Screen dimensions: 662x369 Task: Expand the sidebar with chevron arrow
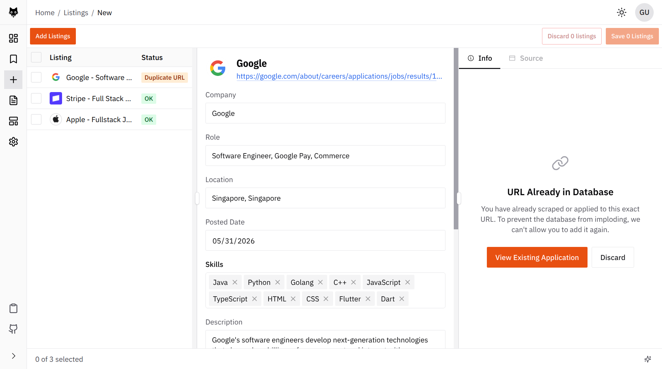[x=13, y=356]
